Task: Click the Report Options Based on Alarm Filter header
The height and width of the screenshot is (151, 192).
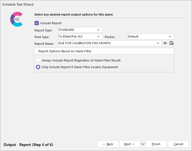Action: [x=65, y=51]
